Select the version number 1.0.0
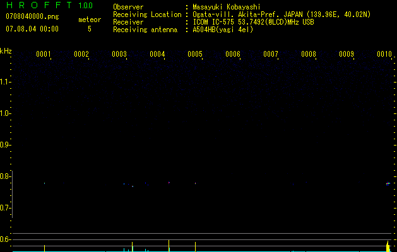Viewport: 397px width, 252px height. point(86,6)
